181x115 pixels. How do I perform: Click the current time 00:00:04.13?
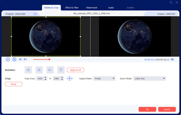click(x=150, y=60)
